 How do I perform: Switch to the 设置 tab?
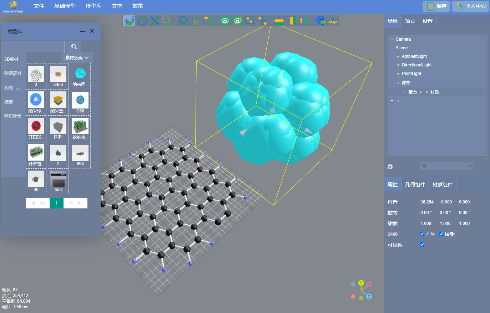(x=428, y=21)
